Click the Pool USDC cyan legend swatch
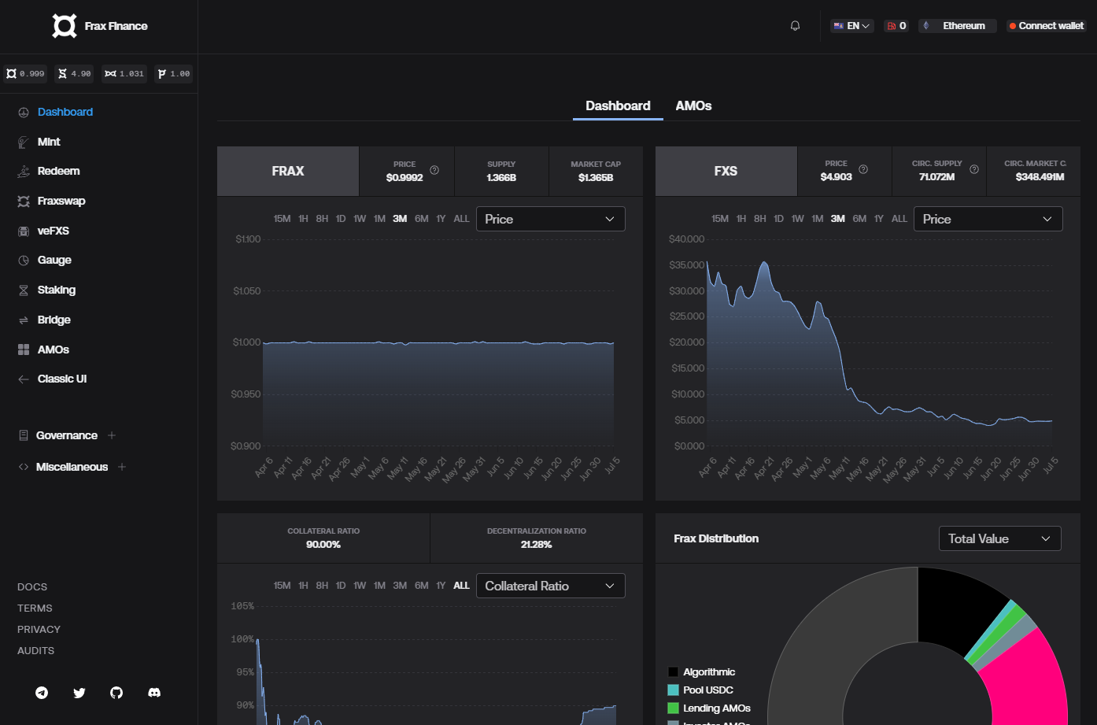1097x725 pixels. coord(673,690)
